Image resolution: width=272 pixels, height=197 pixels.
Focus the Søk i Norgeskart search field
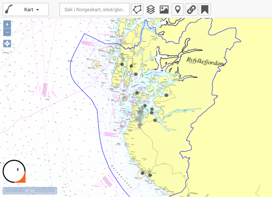(95, 10)
